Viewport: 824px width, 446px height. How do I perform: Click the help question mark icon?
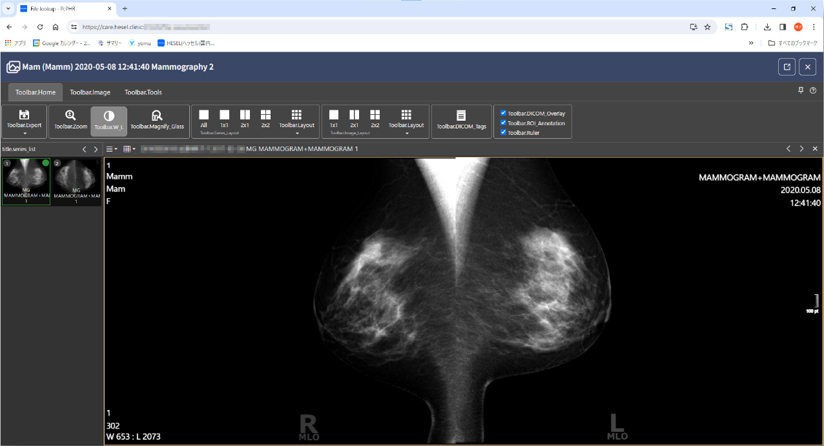[x=813, y=91]
